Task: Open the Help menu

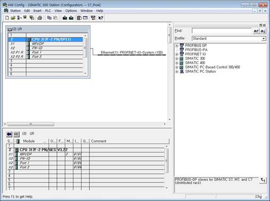Action: pos(100,11)
